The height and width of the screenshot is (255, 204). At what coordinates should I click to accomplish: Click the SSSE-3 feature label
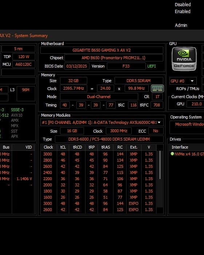tap(17, 110)
